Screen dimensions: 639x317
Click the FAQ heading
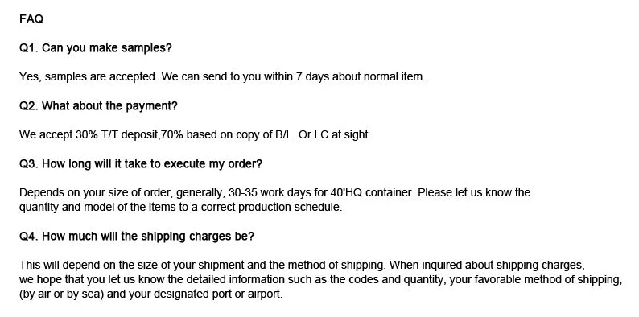(x=31, y=19)
